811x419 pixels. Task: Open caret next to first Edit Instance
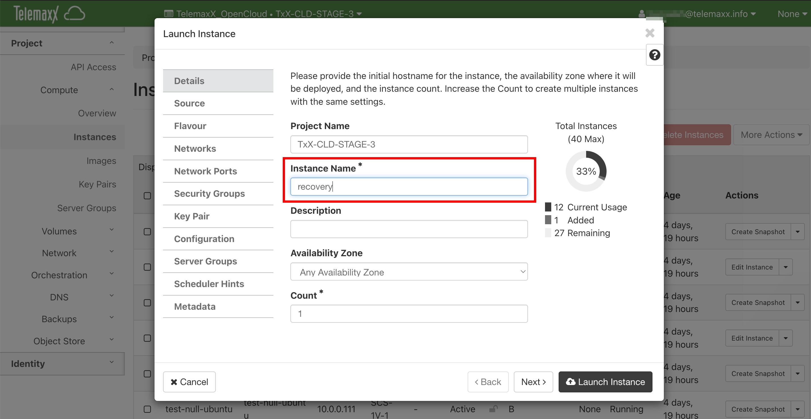[785, 267]
